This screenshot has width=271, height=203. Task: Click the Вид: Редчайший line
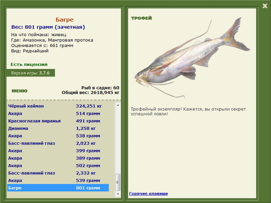tap(30, 51)
